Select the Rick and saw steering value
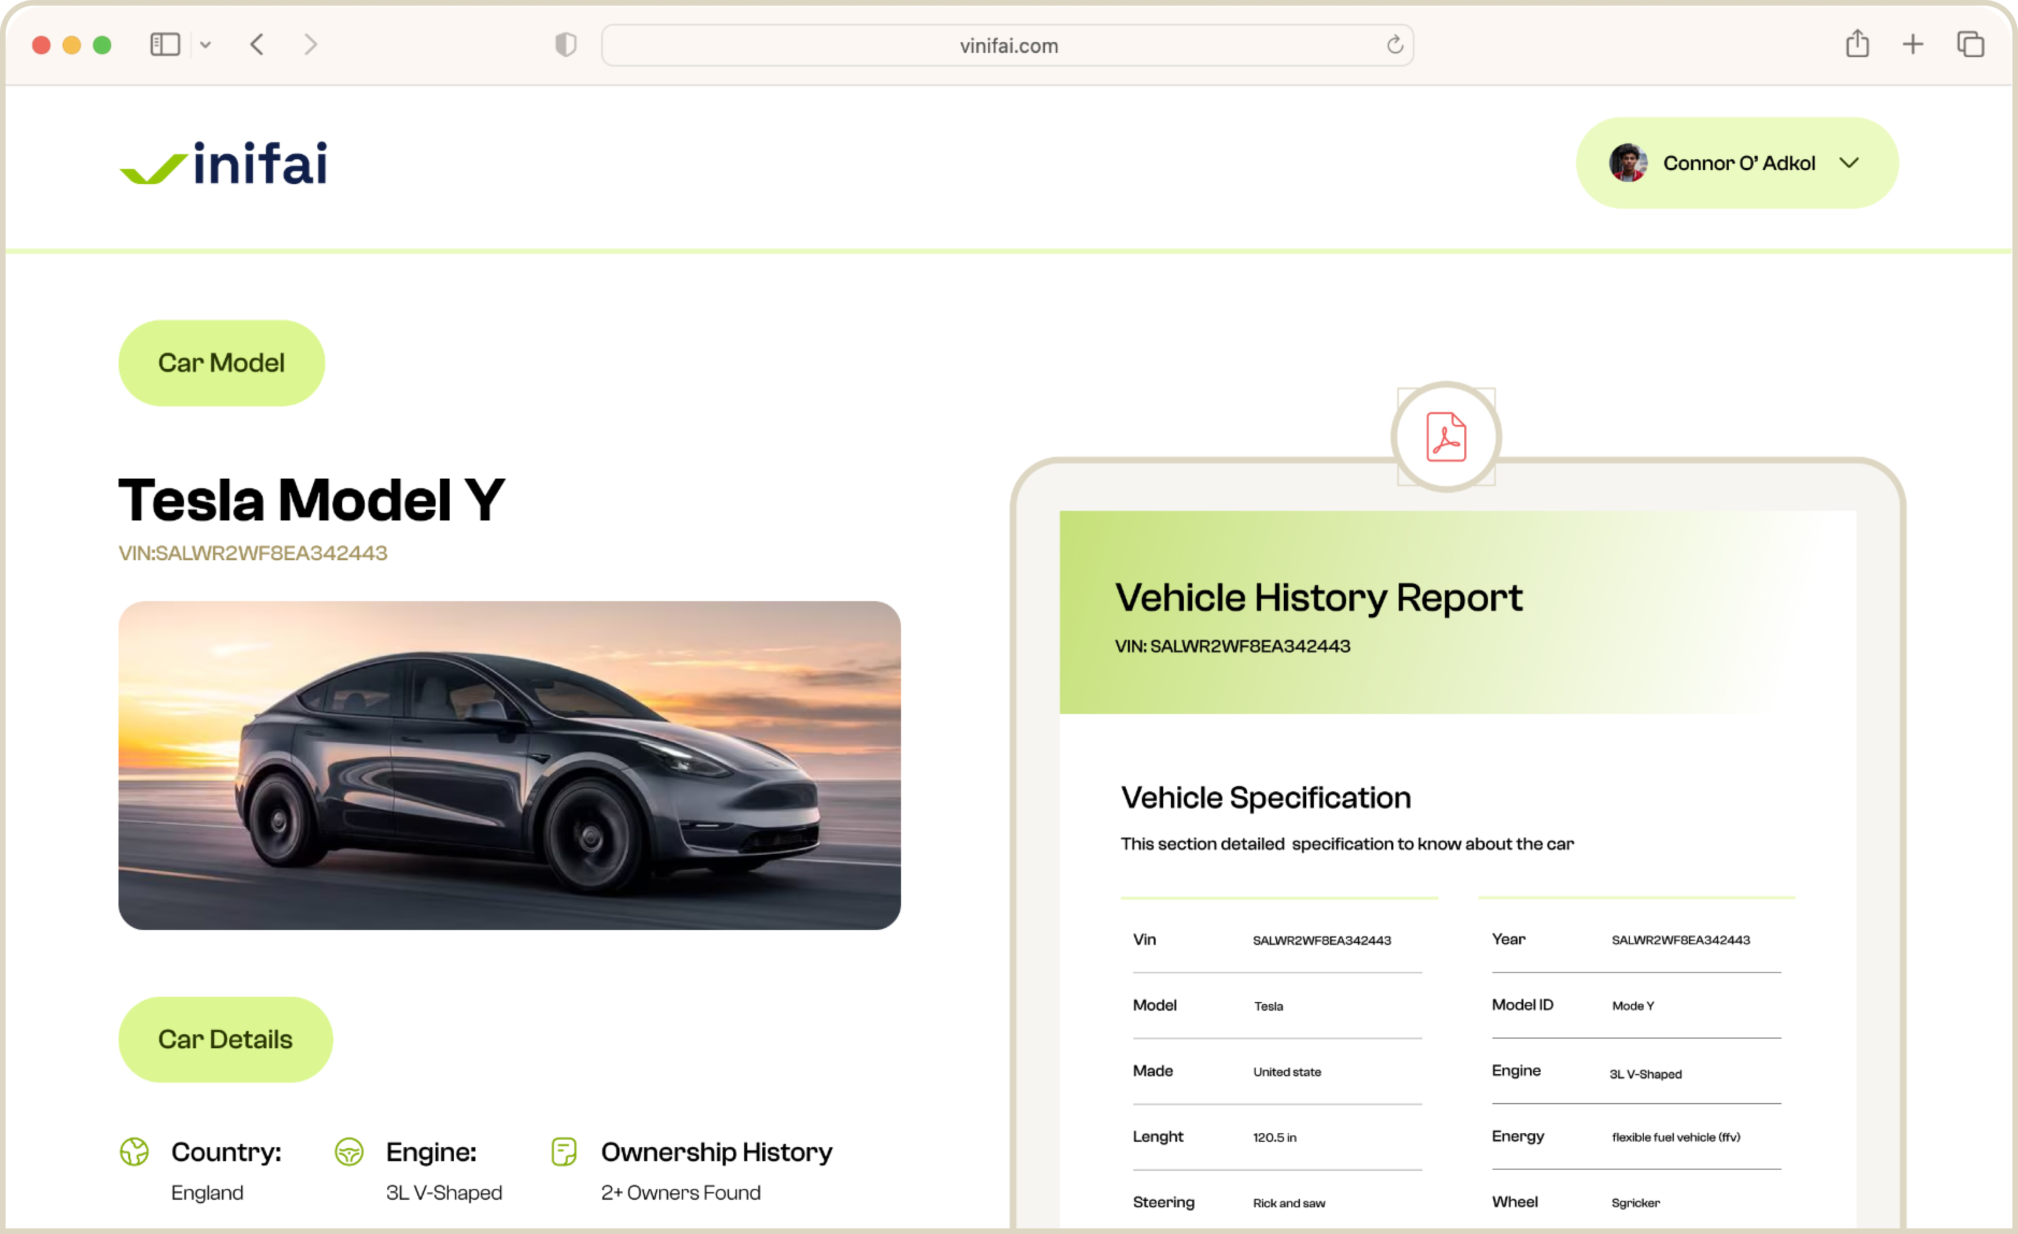The width and height of the screenshot is (2018, 1234). click(1289, 1204)
